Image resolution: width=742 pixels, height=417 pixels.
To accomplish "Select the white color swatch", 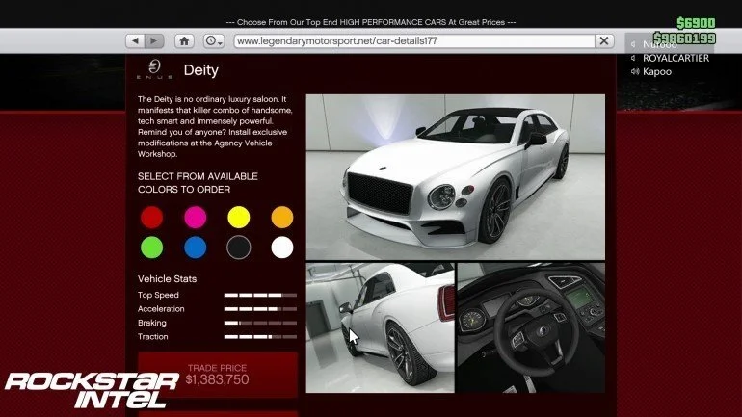I will click(282, 248).
